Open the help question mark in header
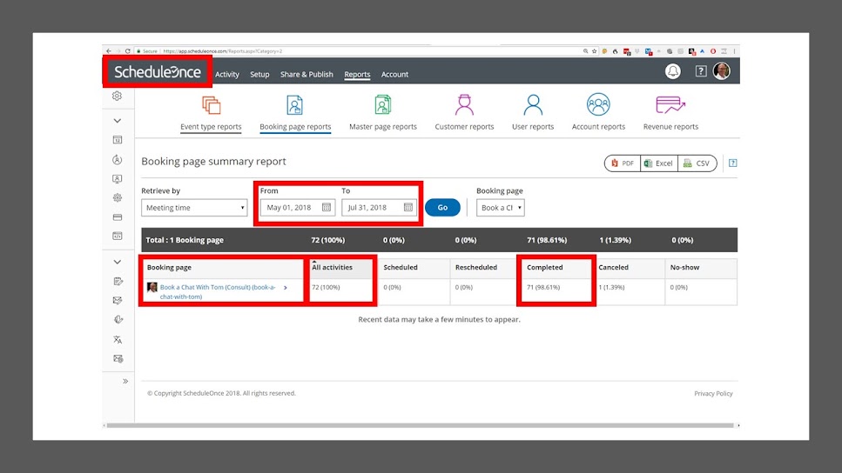The width and height of the screenshot is (842, 473). [x=701, y=71]
